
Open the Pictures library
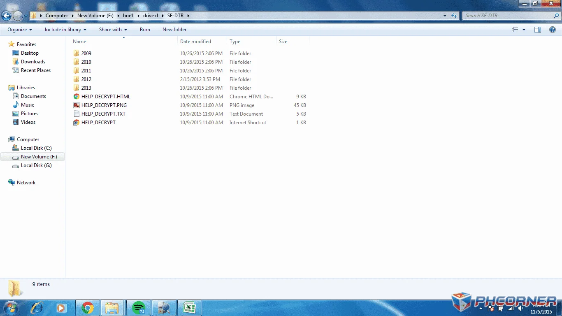click(30, 114)
